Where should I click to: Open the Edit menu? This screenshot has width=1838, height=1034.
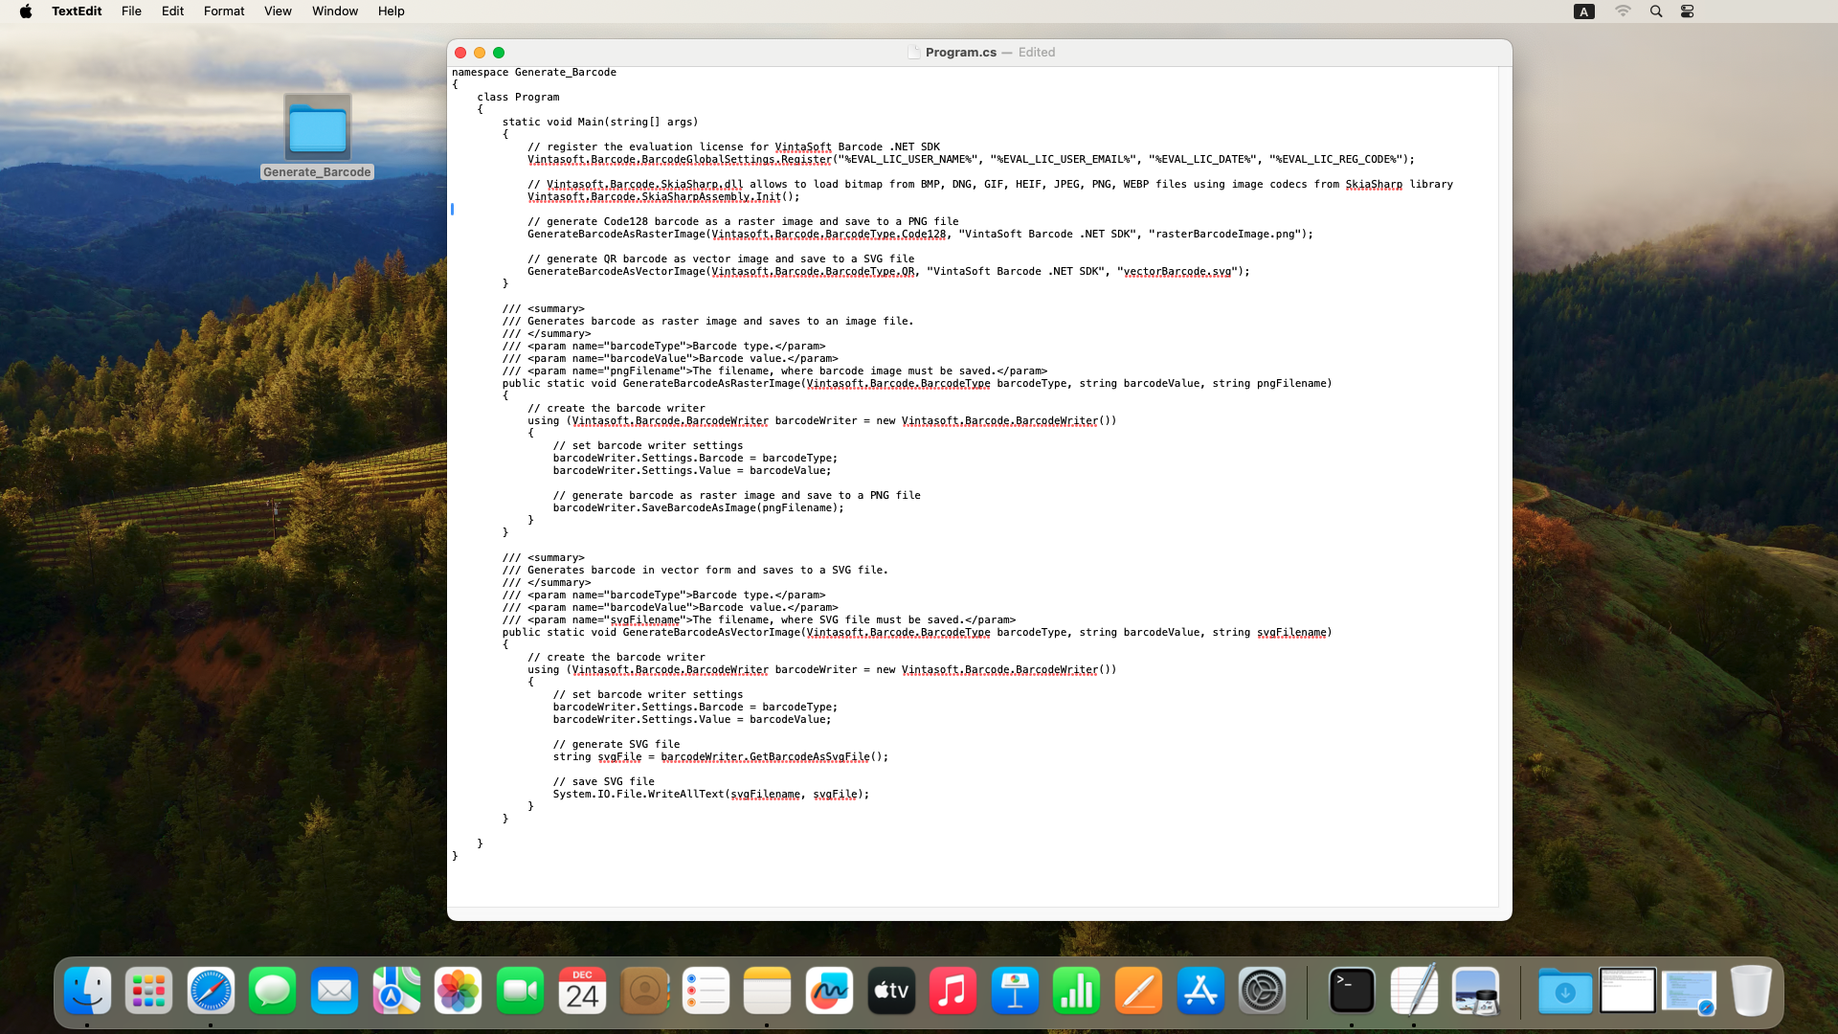[172, 11]
